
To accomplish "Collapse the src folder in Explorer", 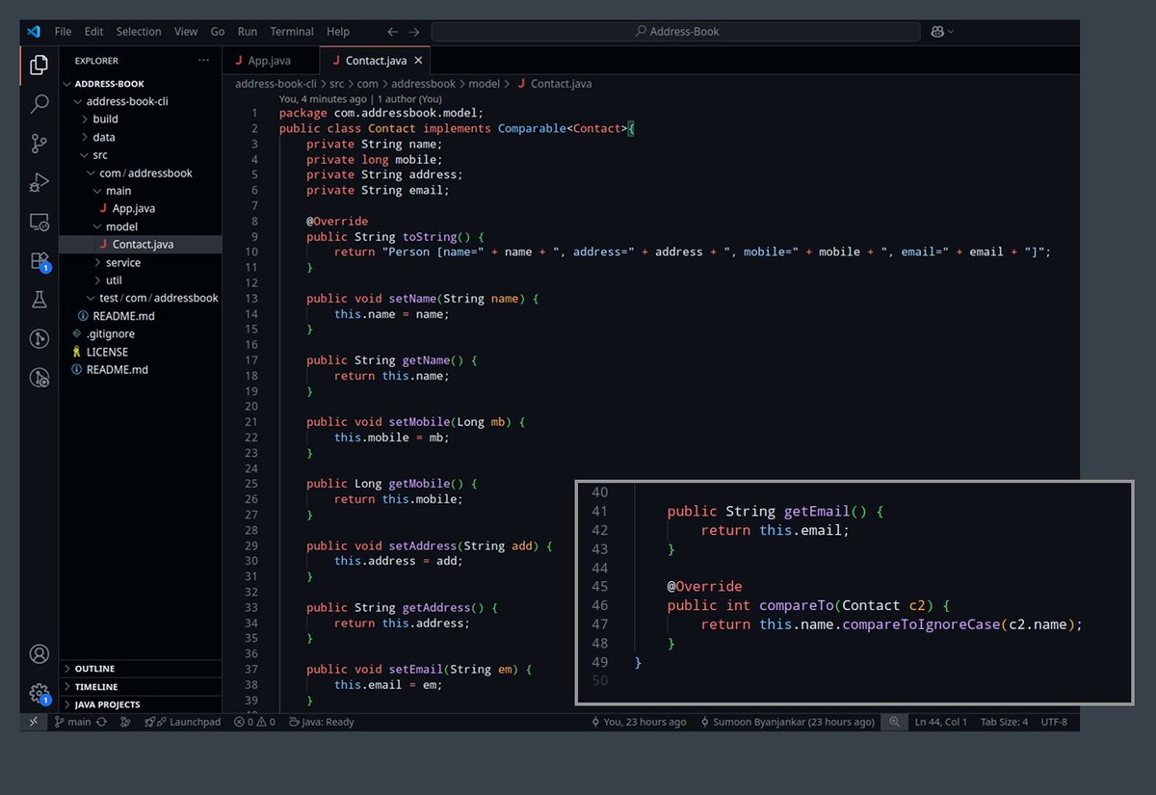I will [x=141, y=155].
